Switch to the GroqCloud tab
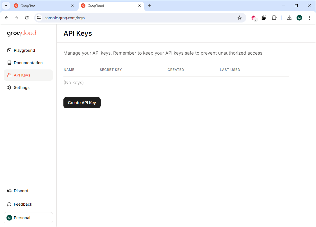The image size is (316, 227). pos(111,6)
